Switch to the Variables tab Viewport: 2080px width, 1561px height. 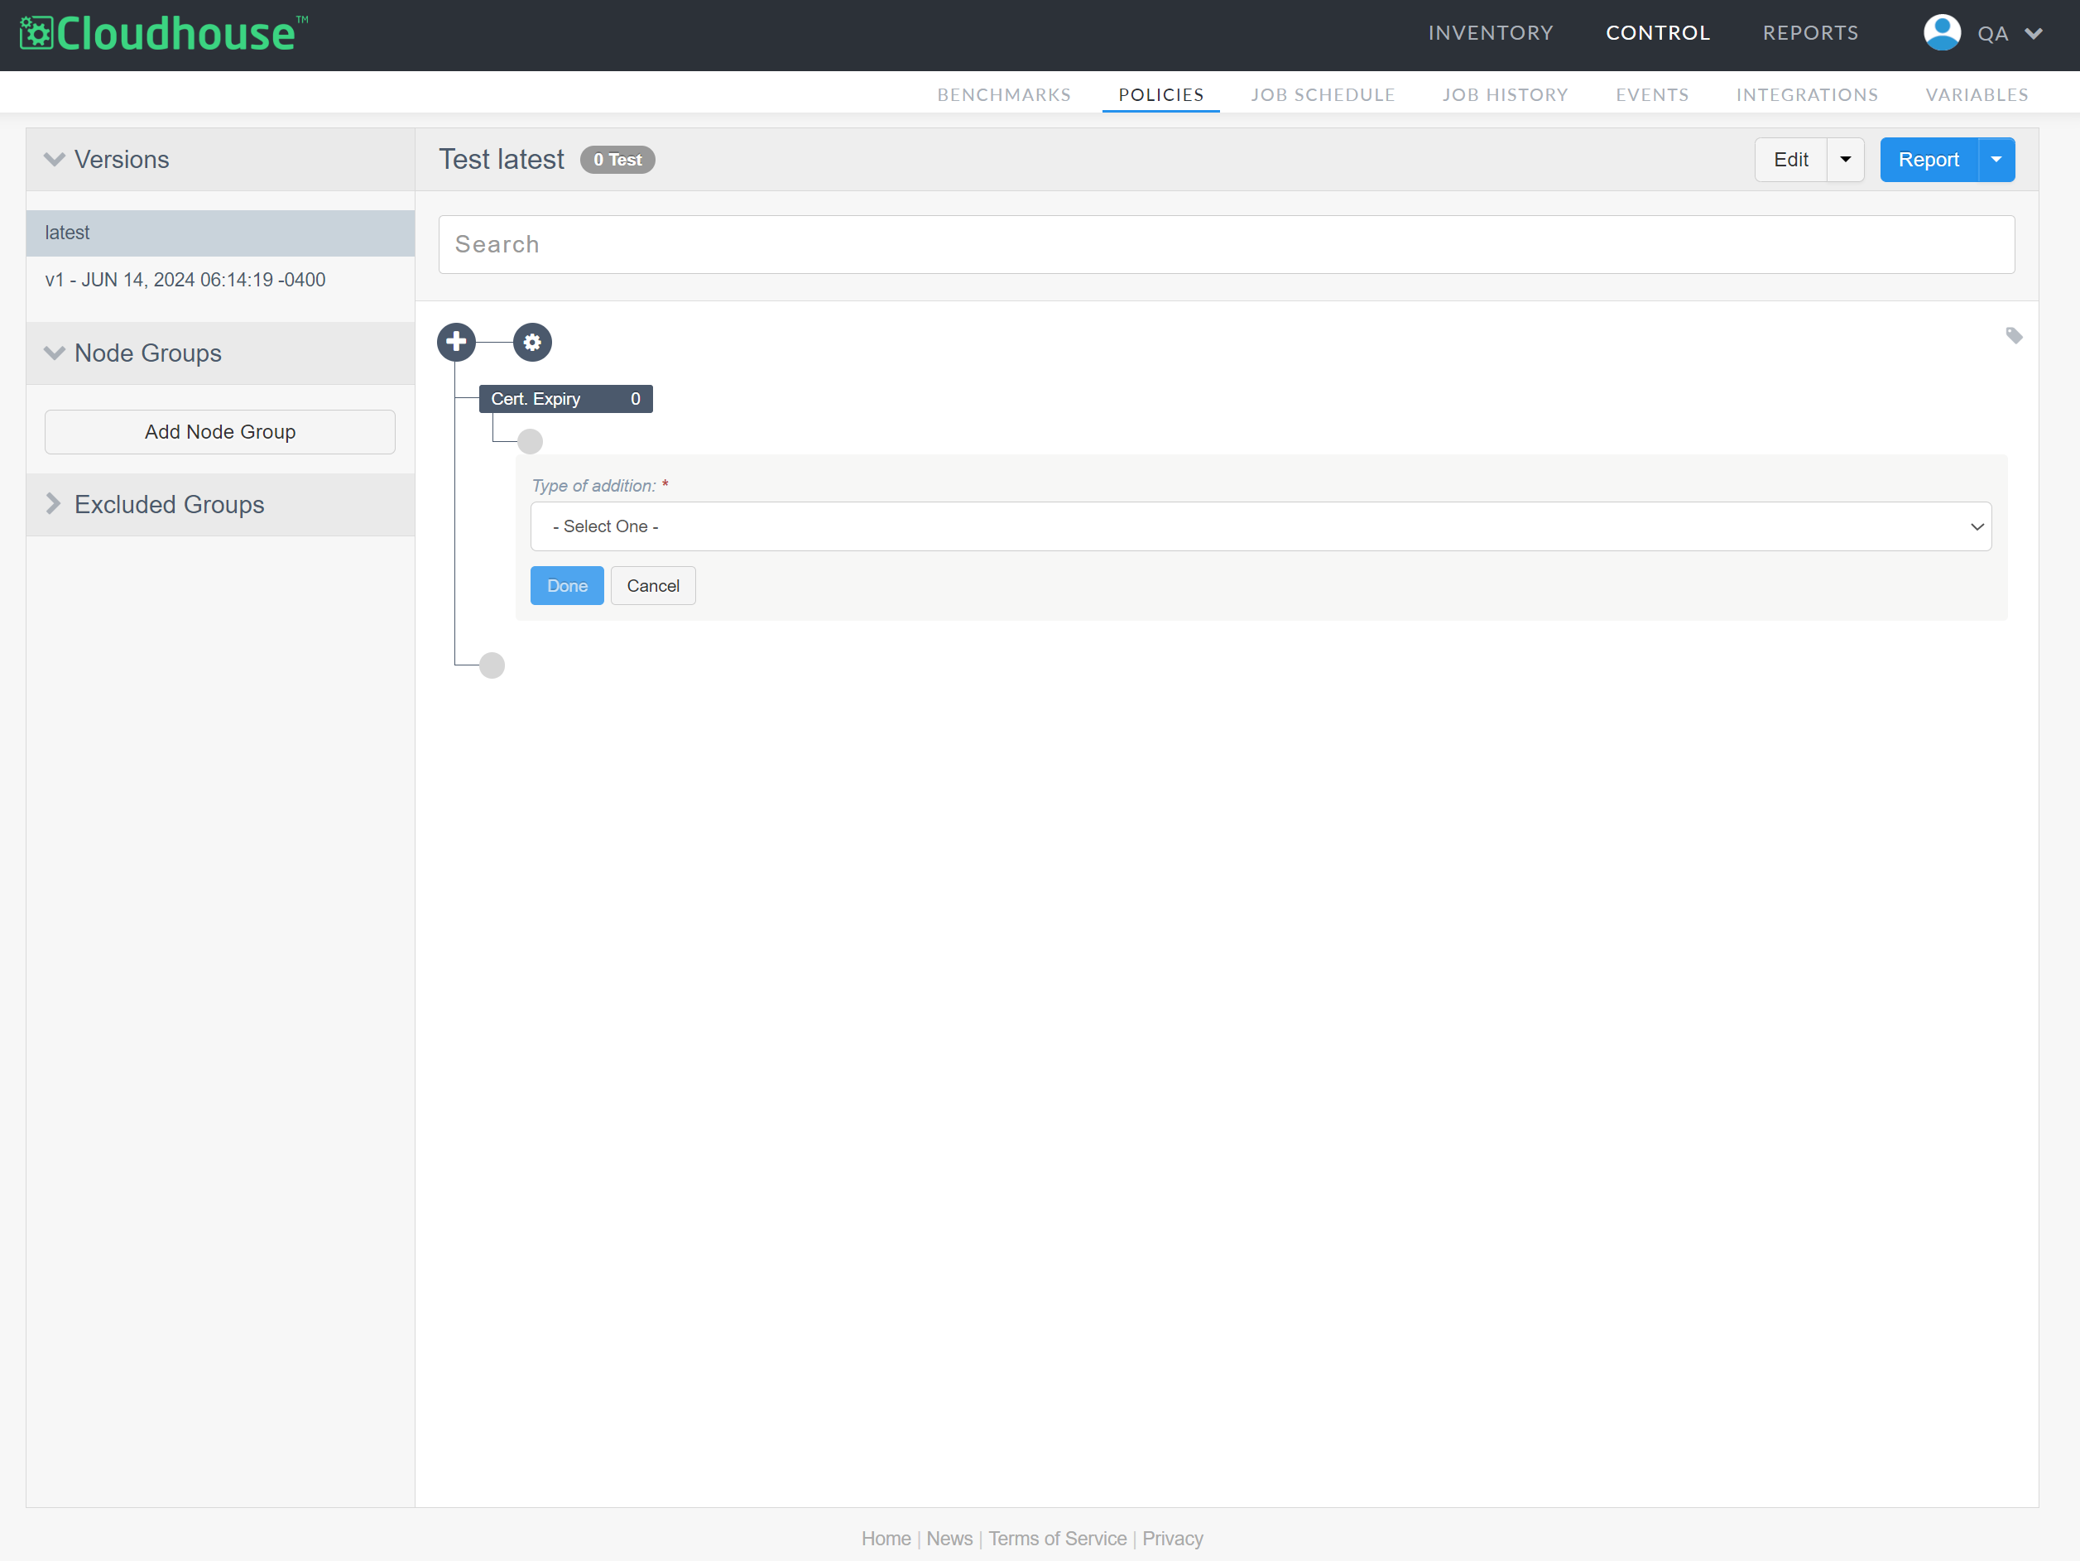click(1977, 95)
